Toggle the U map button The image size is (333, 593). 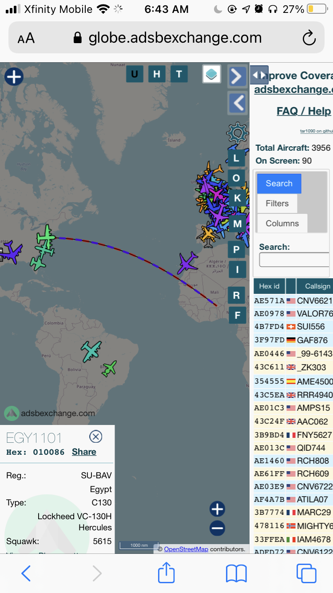pos(135,74)
